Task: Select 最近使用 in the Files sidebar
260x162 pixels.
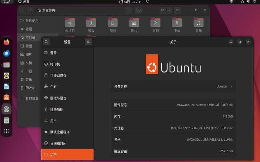Action: coord(38,21)
